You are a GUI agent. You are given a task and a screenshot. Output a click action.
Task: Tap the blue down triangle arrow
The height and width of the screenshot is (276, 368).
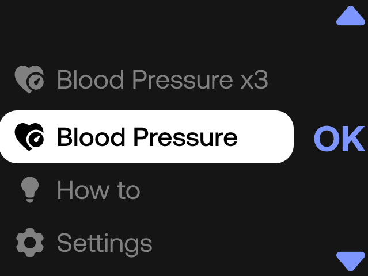[x=351, y=262]
